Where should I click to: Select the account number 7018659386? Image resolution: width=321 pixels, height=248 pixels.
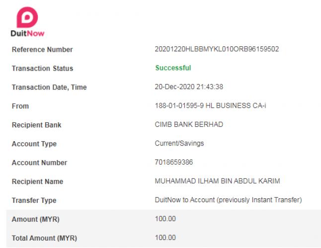click(x=174, y=162)
